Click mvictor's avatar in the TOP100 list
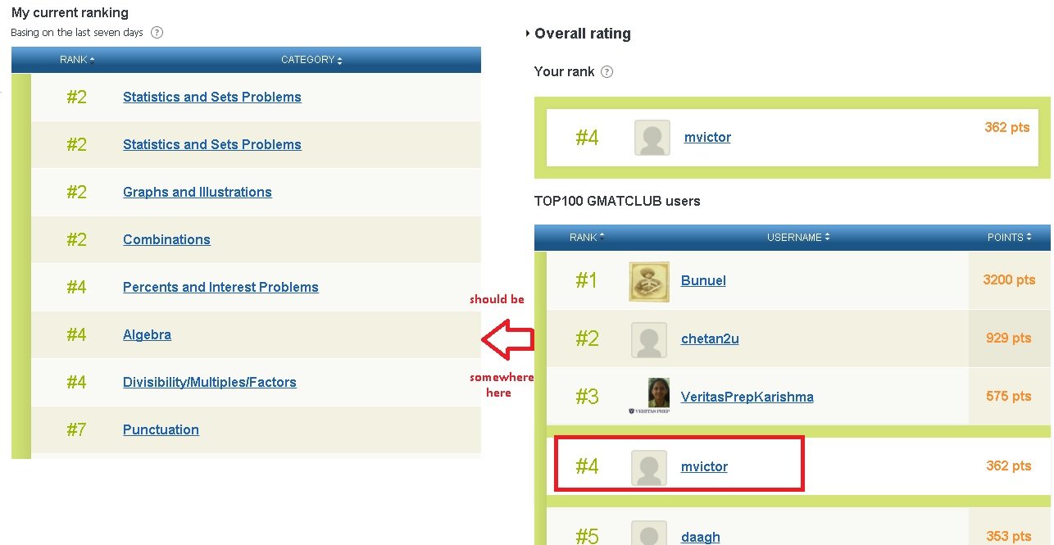This screenshot has width=1054, height=545. pyautogui.click(x=649, y=467)
